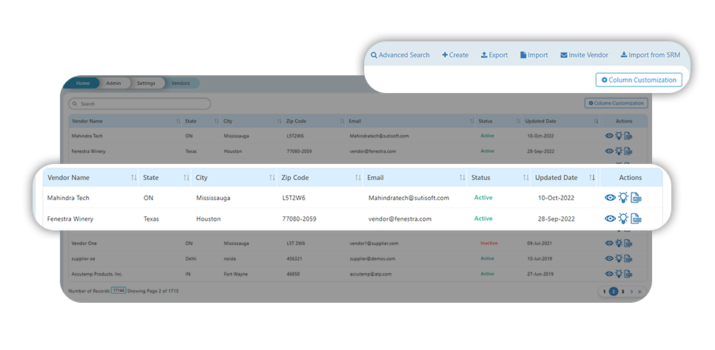Sort Updated Date in the dimmed background table

coord(596,121)
